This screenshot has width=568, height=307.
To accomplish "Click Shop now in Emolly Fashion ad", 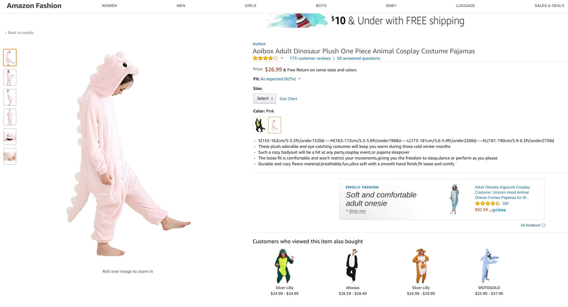I will (357, 211).
